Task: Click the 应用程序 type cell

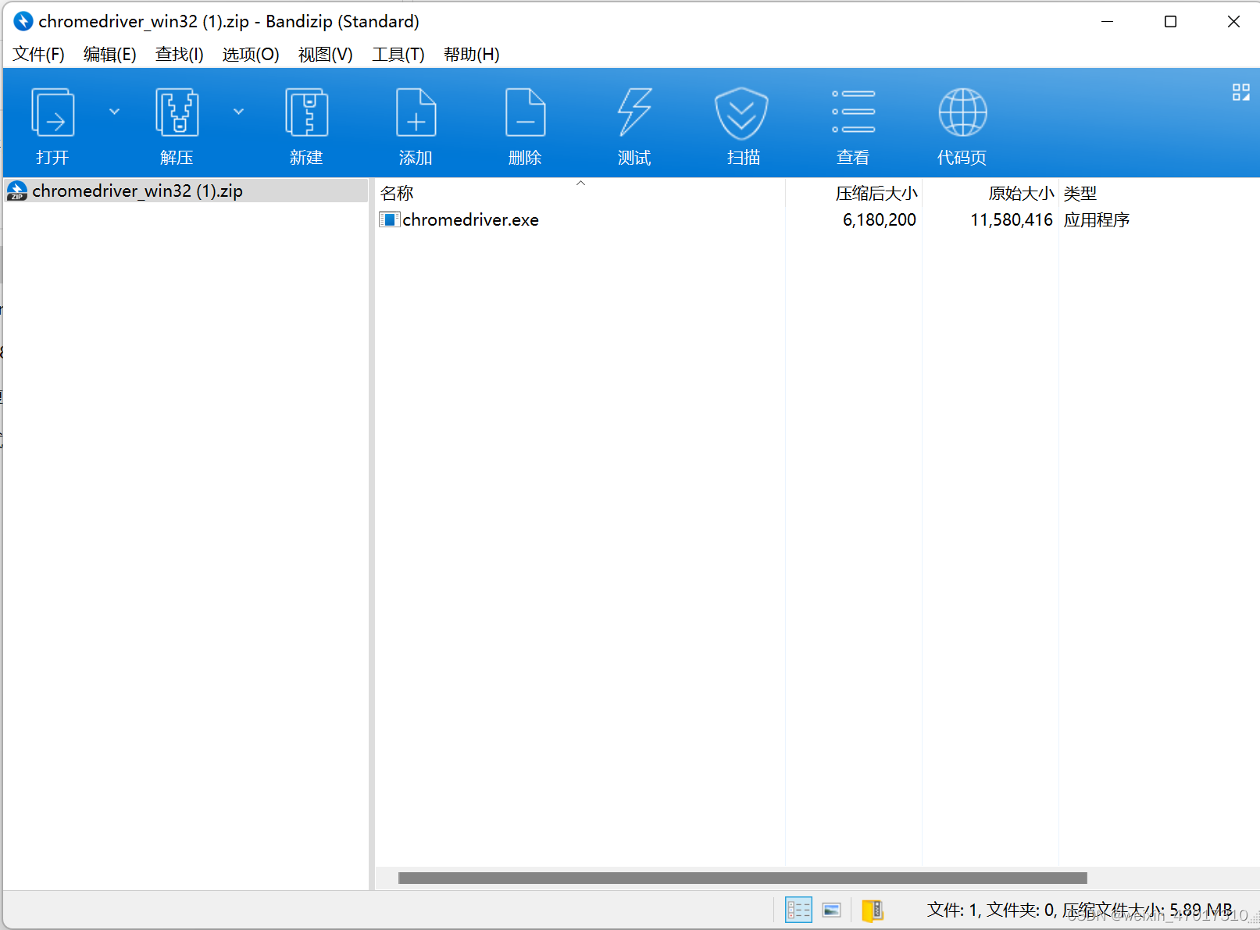Action: (1097, 220)
